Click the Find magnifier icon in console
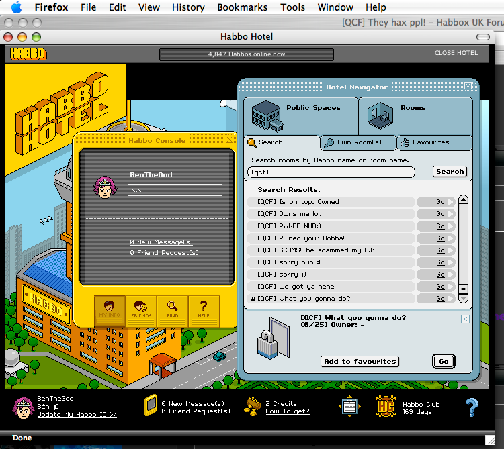504x449 pixels. pyautogui.click(x=173, y=309)
